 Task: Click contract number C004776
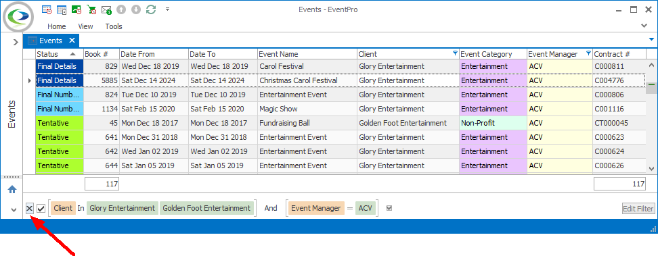[x=619, y=80]
